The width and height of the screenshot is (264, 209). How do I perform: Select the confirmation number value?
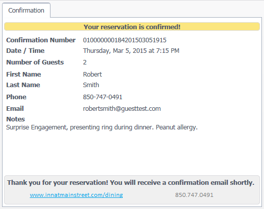coord(125,40)
